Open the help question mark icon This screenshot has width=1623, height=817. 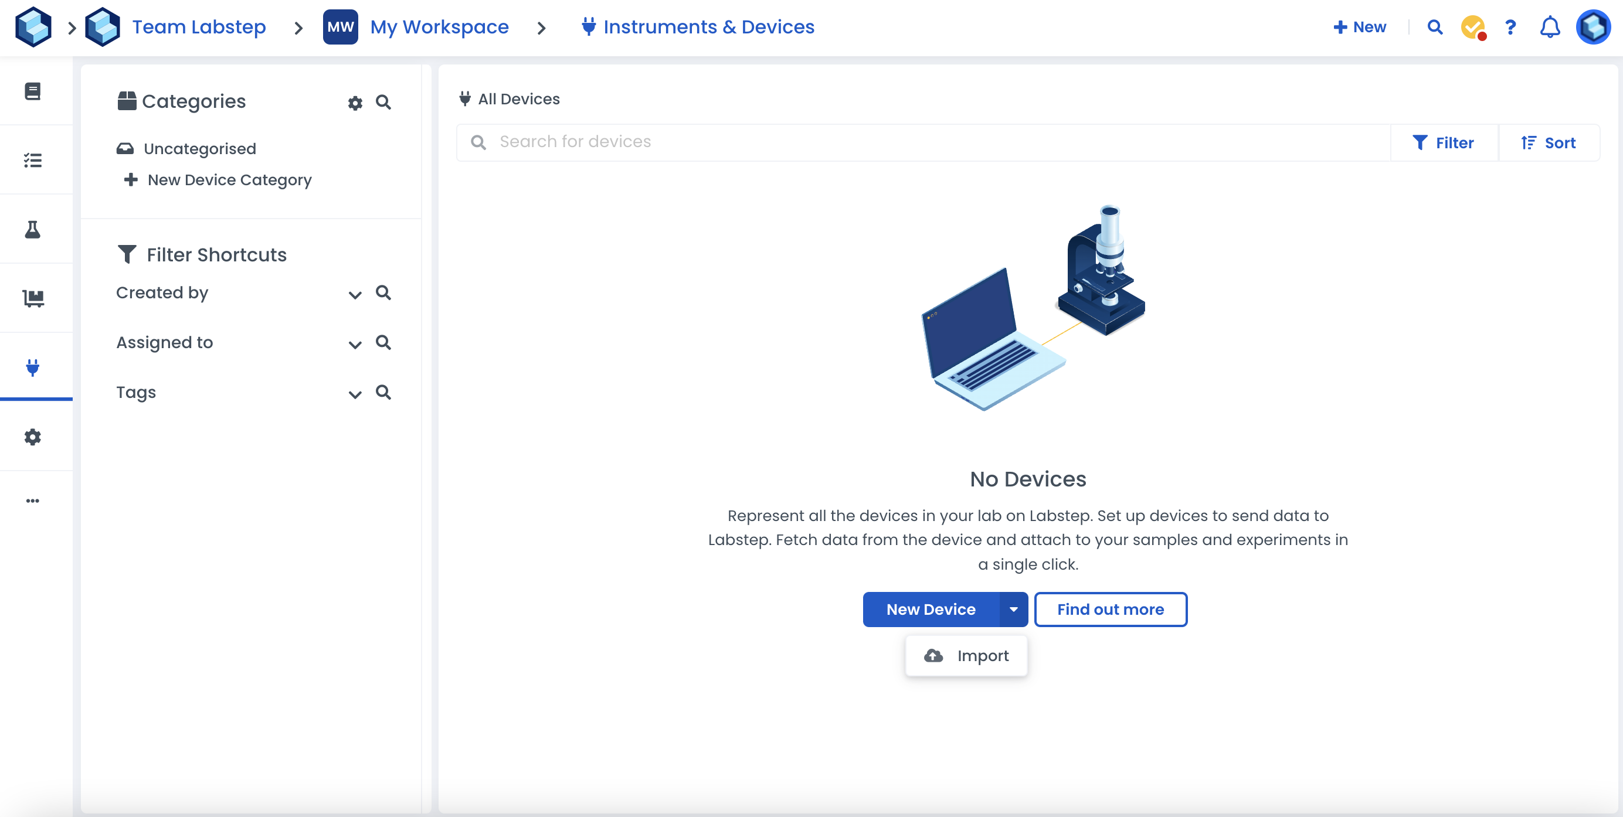(1510, 27)
